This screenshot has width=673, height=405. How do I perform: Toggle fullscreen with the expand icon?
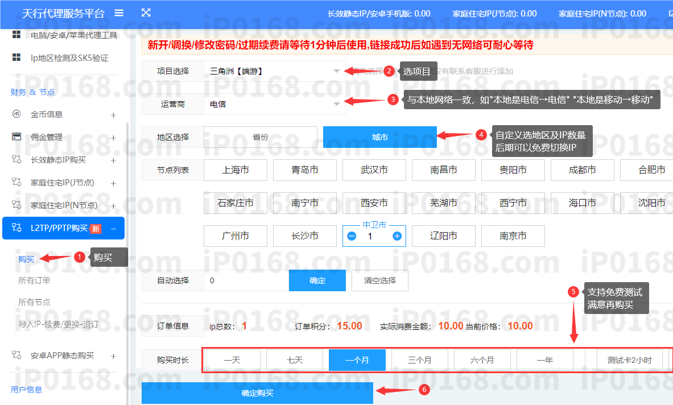(146, 12)
